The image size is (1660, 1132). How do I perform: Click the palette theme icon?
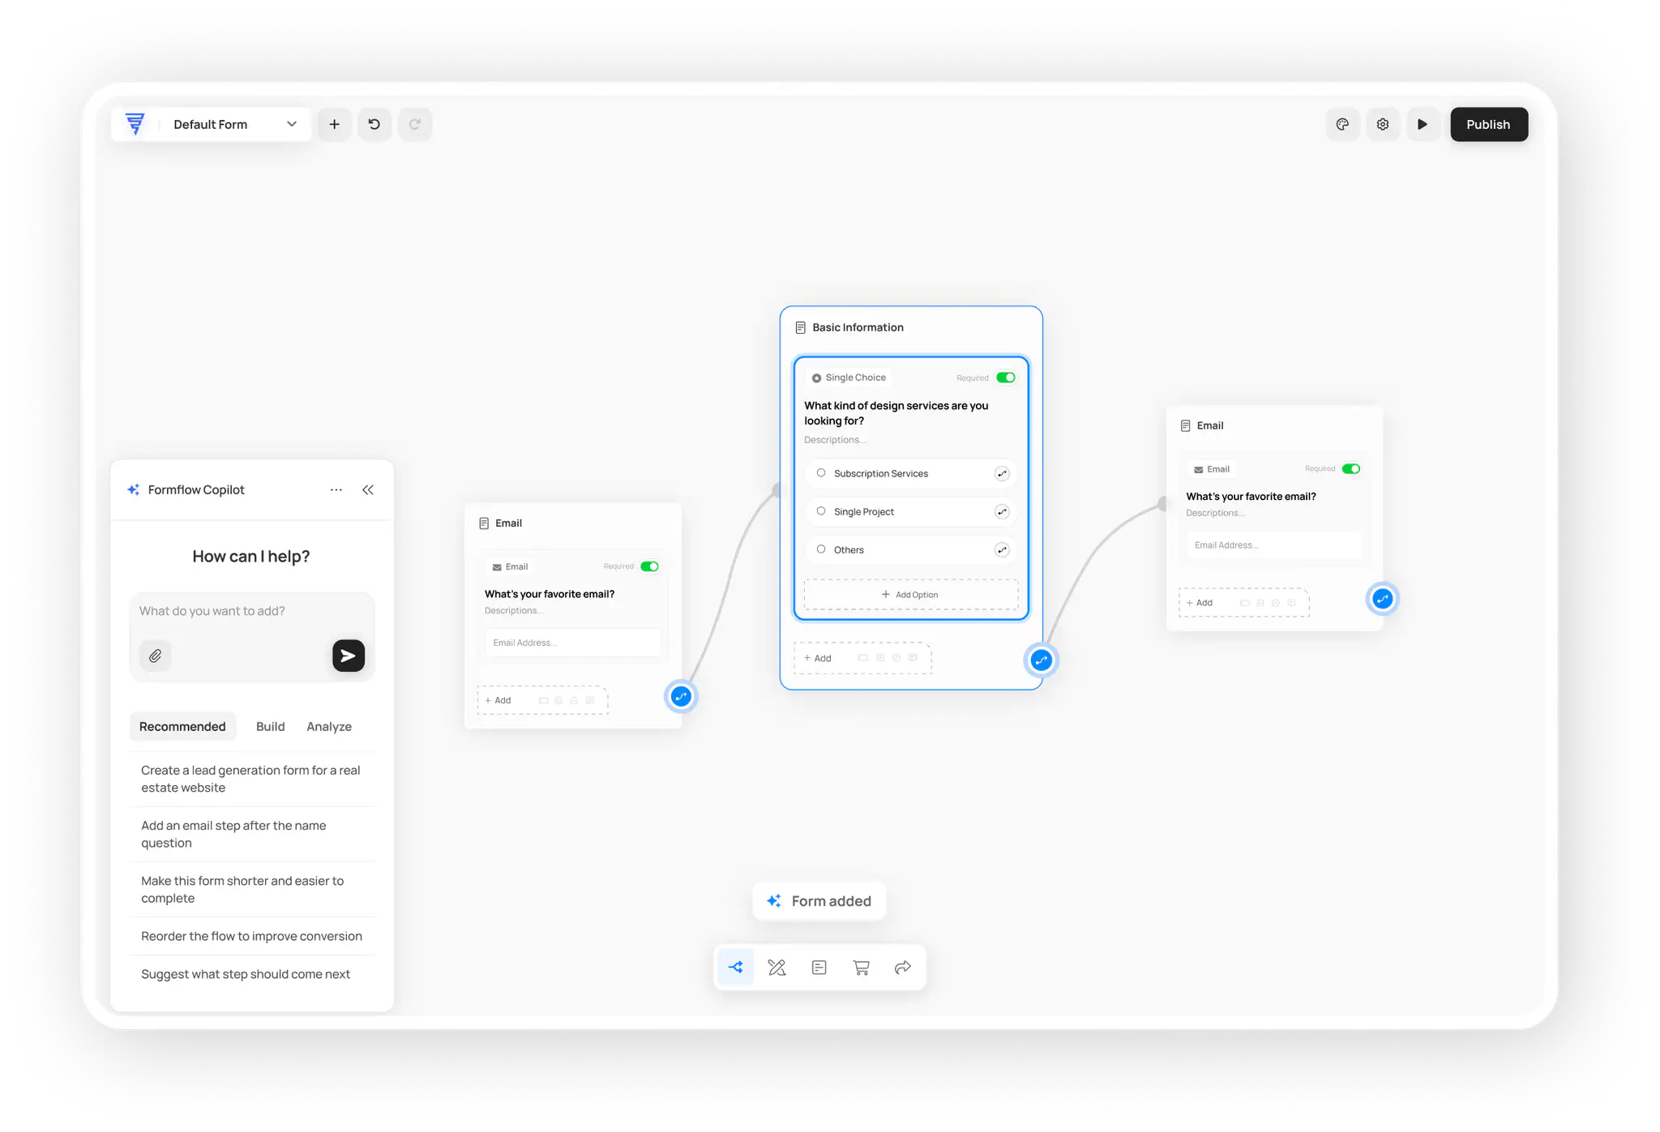(1342, 125)
